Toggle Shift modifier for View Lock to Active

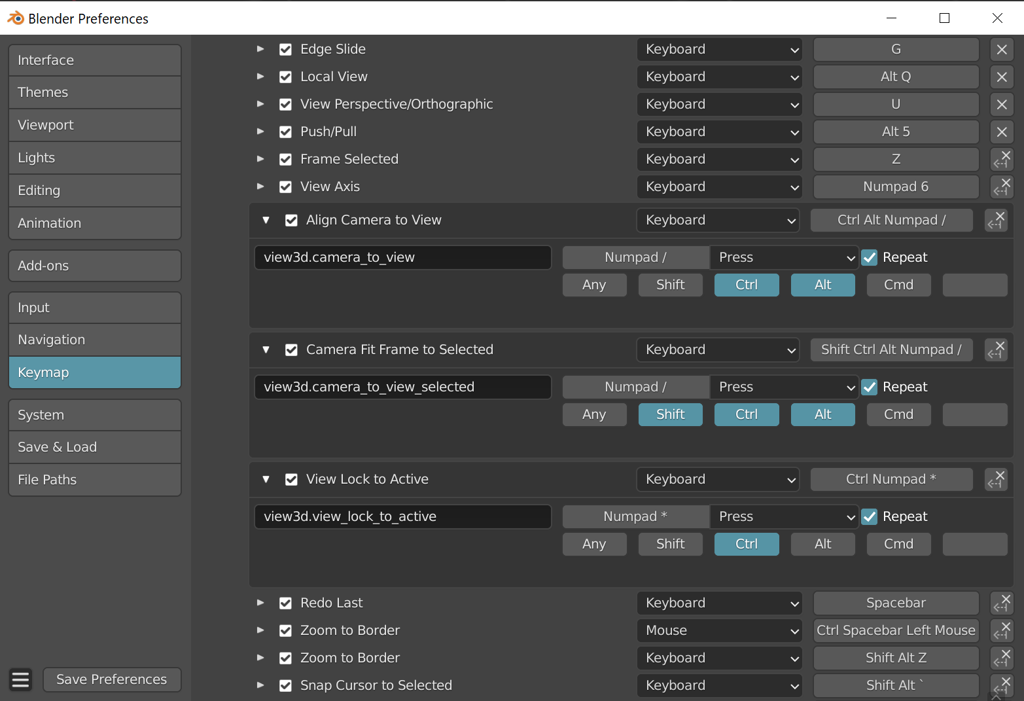click(x=670, y=545)
